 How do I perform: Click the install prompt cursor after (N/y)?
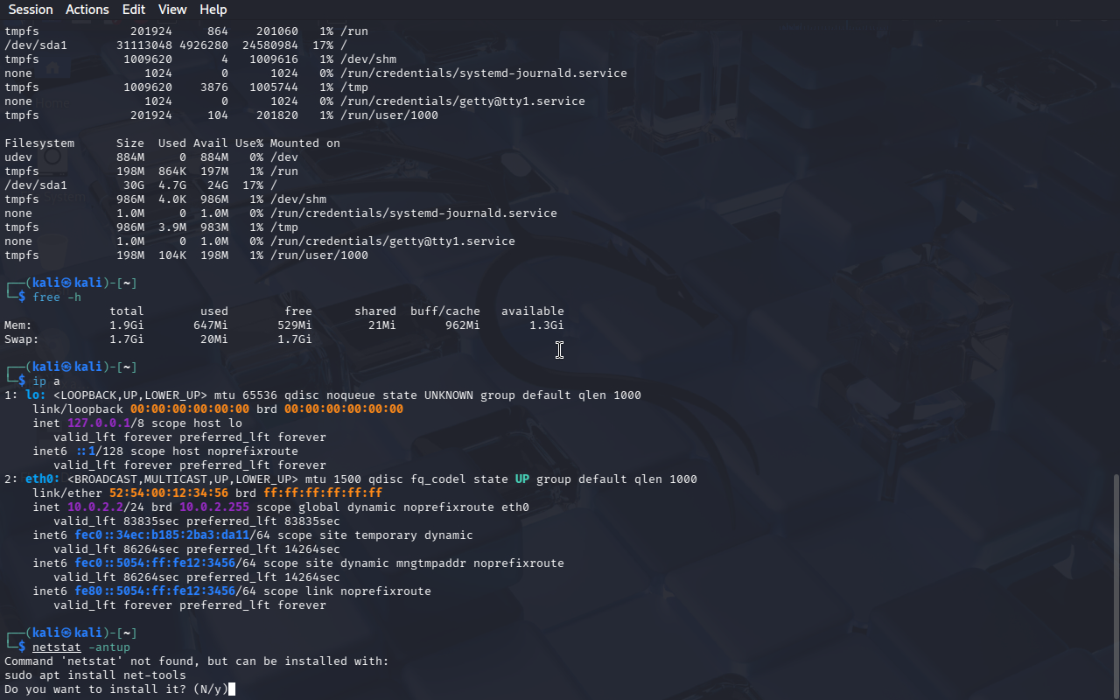tap(232, 689)
